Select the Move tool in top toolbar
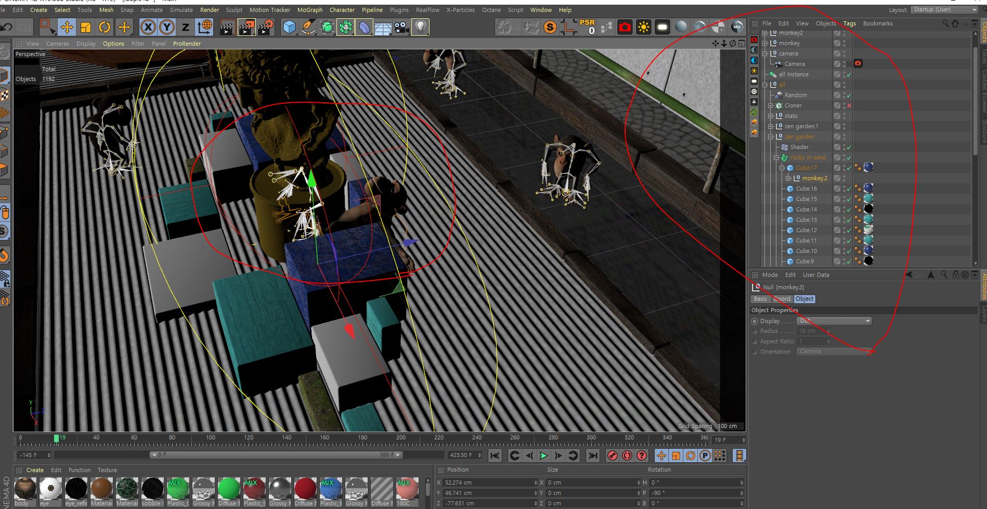 click(x=67, y=27)
